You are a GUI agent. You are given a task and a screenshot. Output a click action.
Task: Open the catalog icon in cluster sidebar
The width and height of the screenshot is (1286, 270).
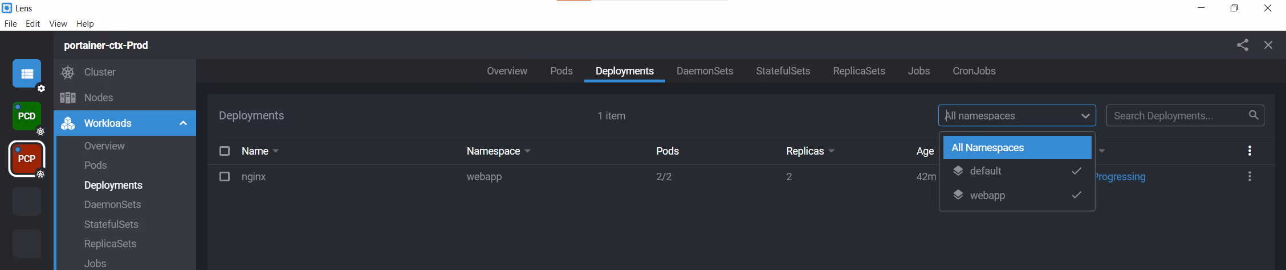(27, 73)
